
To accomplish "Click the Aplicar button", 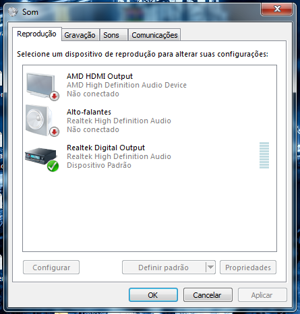I will tap(262, 295).
